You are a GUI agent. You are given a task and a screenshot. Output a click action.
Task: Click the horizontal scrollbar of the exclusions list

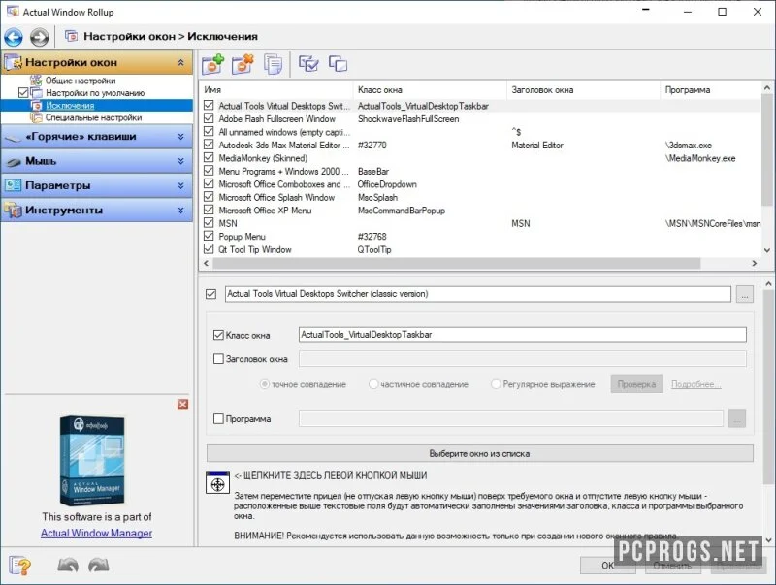point(456,263)
